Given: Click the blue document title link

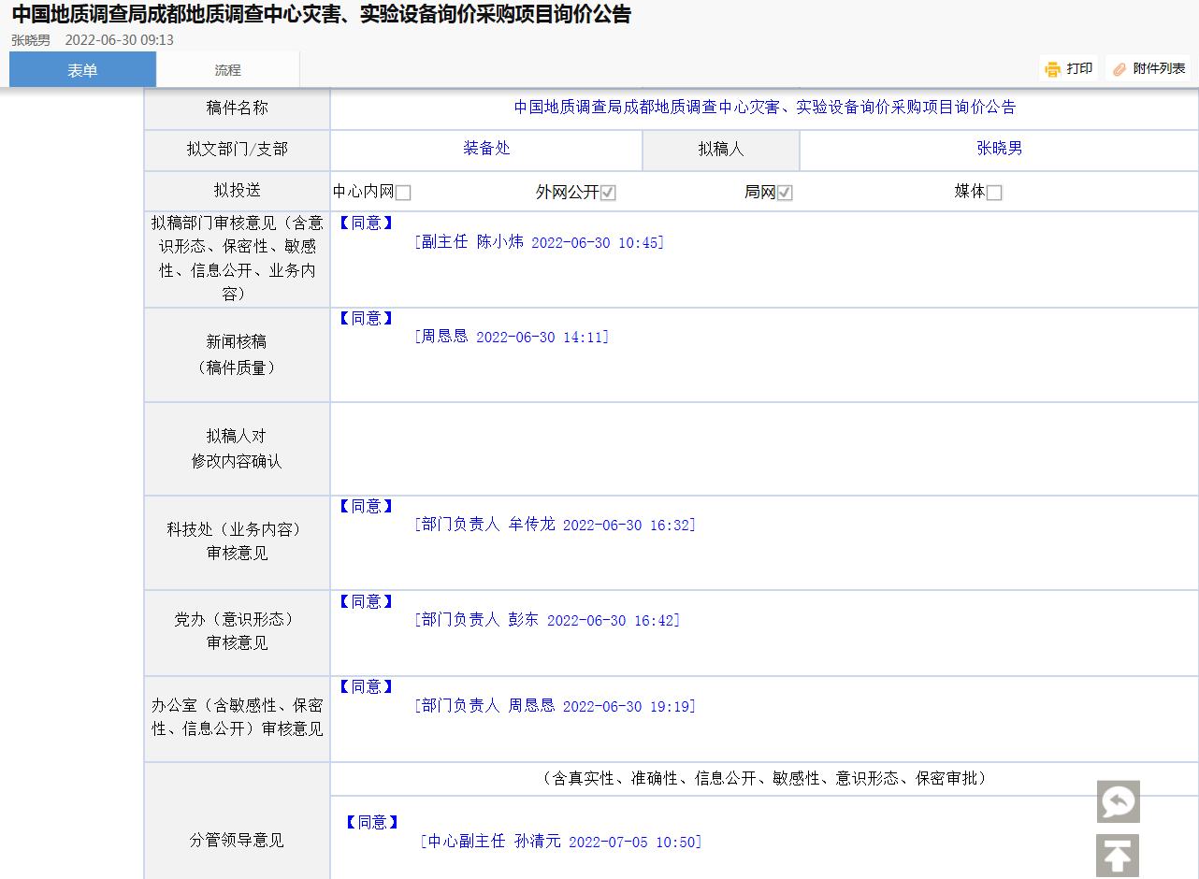Looking at the screenshot, I should (764, 108).
